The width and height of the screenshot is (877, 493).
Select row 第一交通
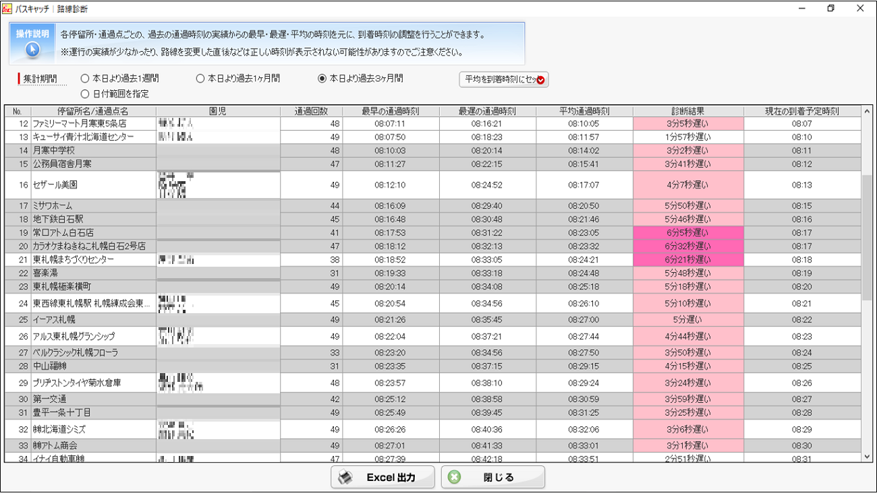(433, 399)
